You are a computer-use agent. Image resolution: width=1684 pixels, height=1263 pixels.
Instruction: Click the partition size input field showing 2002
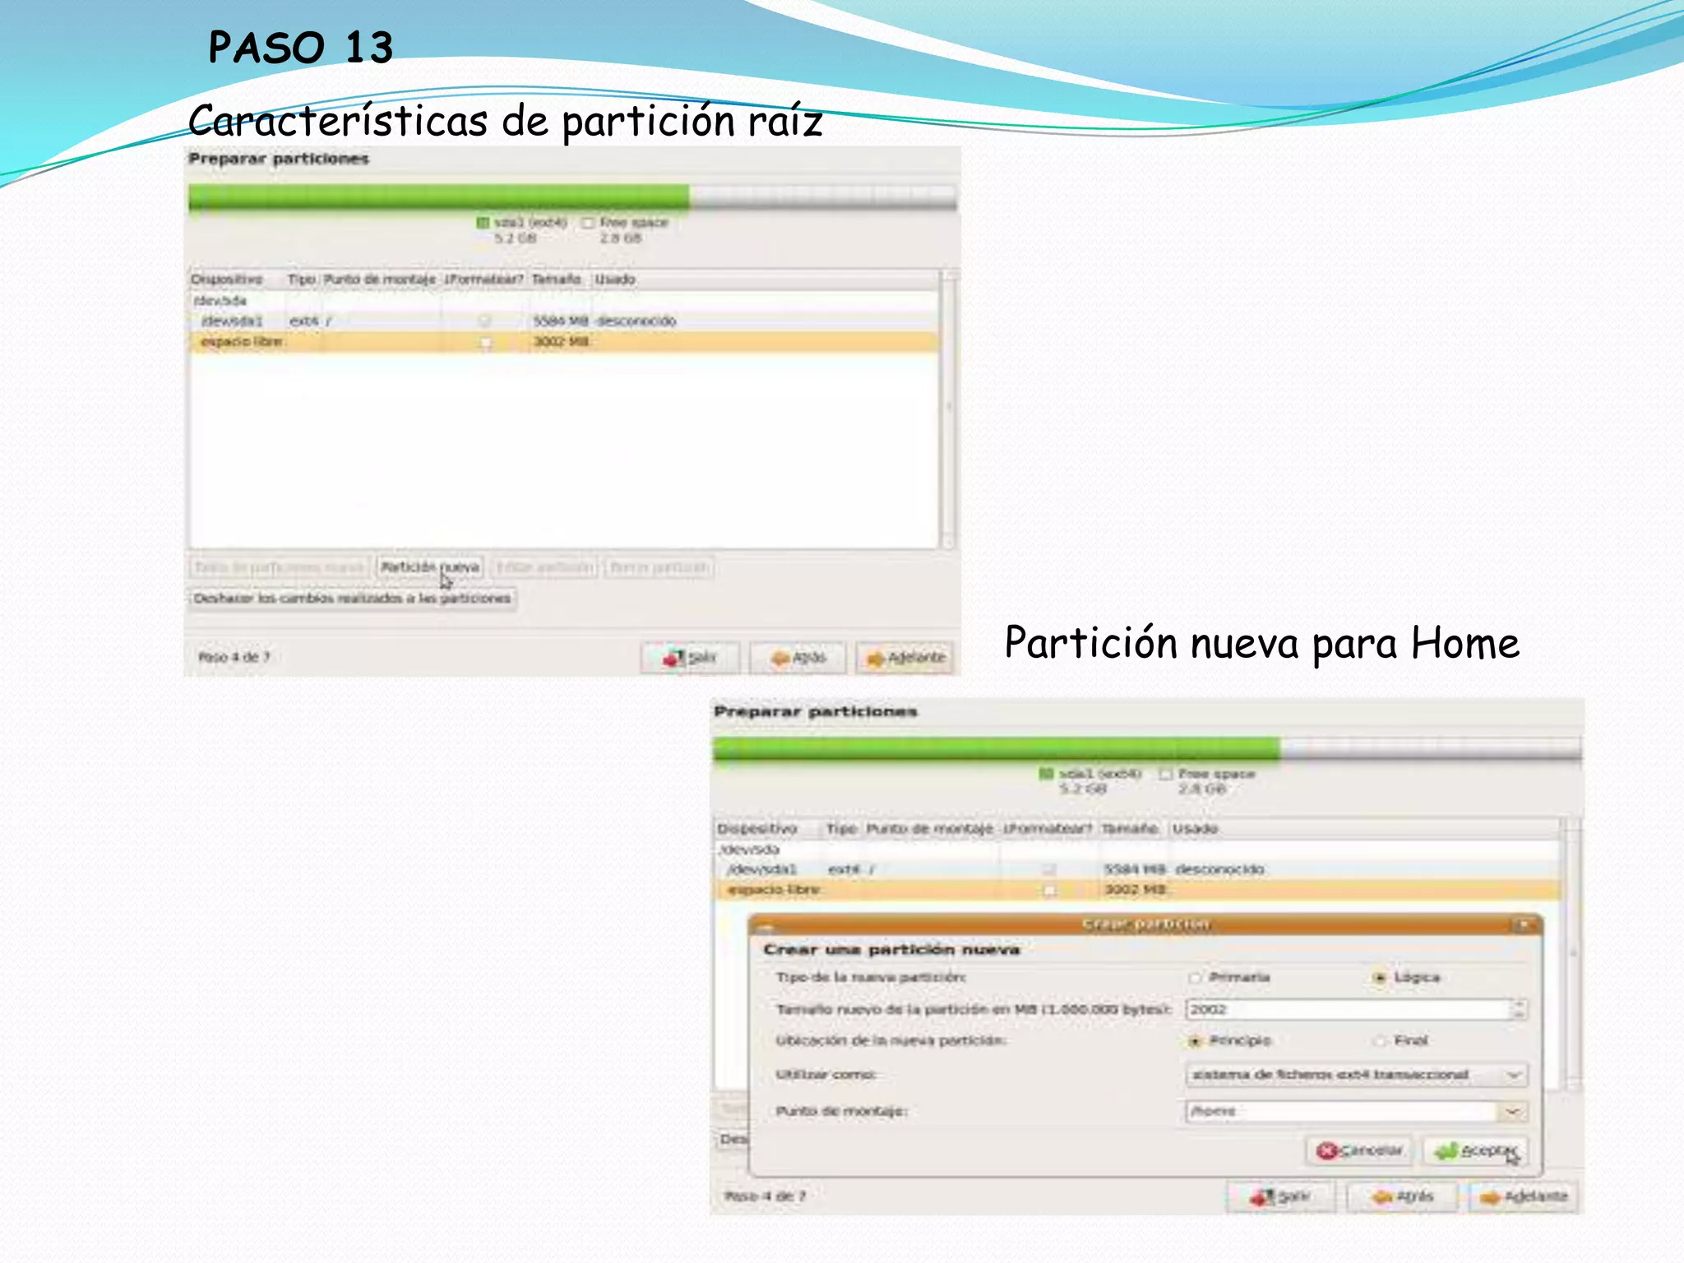coord(1347,1009)
